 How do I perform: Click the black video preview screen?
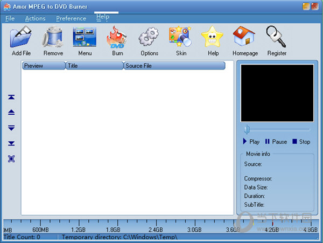277,93
